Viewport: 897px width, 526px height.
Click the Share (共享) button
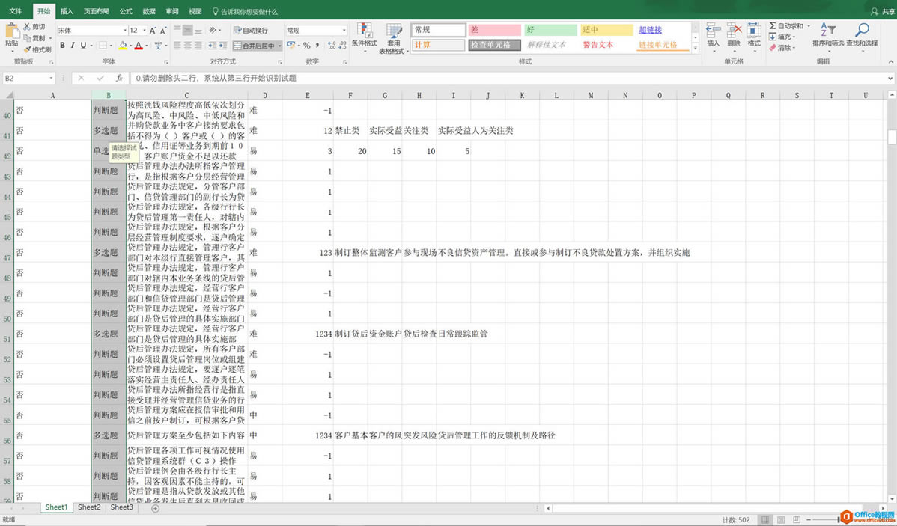[881, 11]
